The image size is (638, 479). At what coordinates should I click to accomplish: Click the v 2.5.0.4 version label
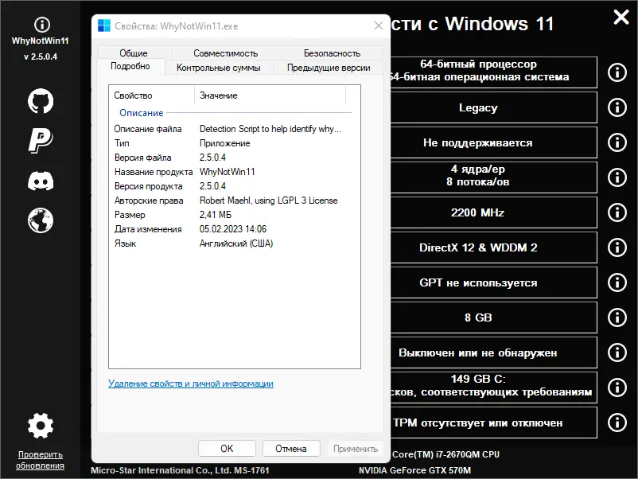coord(41,56)
